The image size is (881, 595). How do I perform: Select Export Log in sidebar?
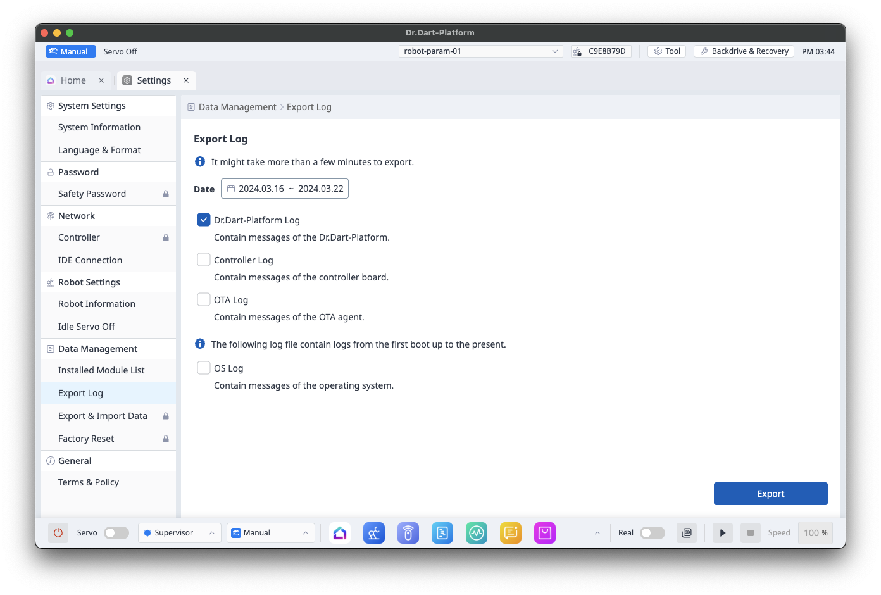tap(108, 393)
